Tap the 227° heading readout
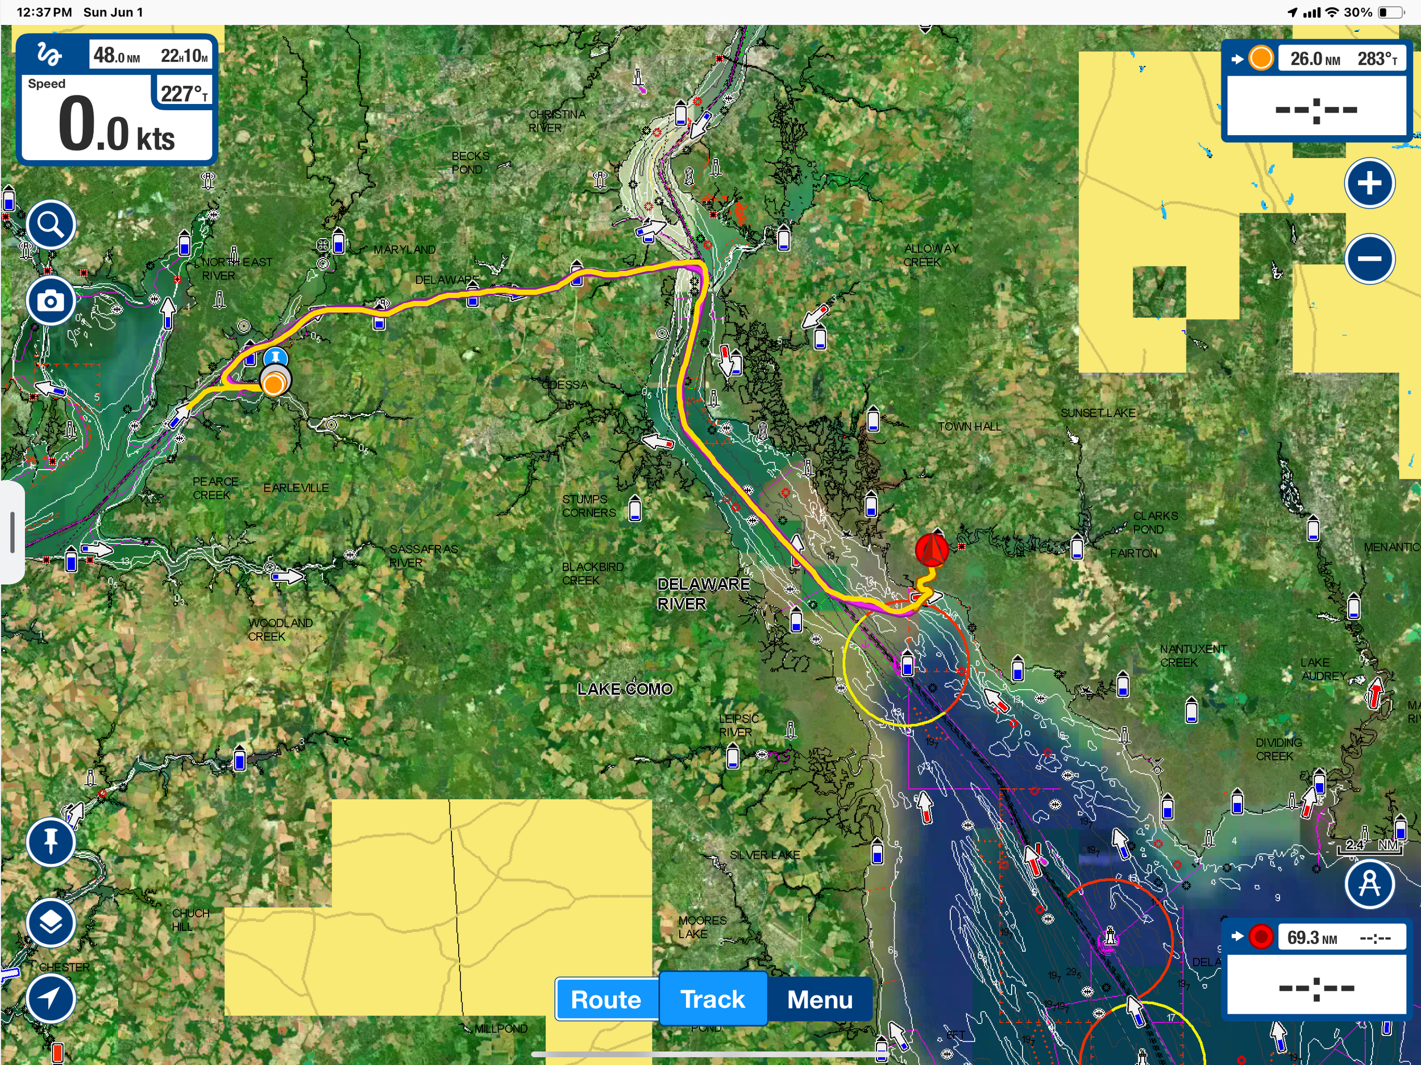 184,94
